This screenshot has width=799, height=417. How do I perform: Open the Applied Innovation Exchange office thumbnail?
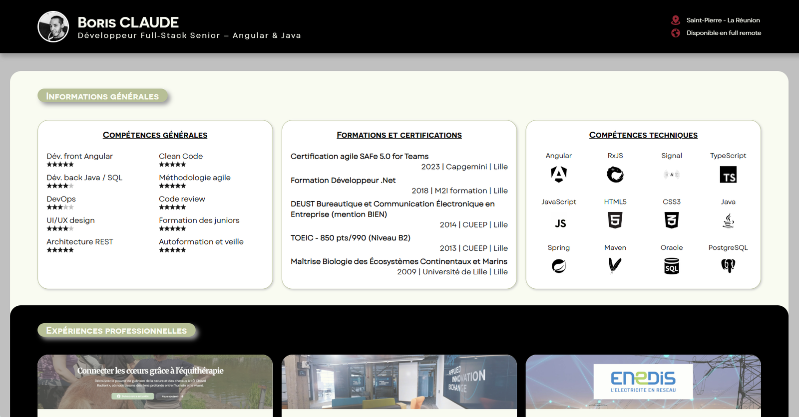(x=399, y=382)
